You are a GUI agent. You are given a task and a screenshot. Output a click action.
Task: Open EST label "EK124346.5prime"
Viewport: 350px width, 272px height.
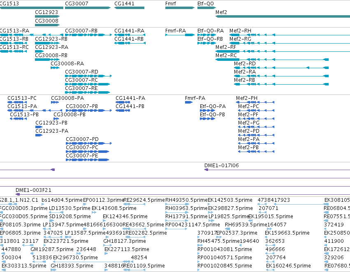[125, 217]
